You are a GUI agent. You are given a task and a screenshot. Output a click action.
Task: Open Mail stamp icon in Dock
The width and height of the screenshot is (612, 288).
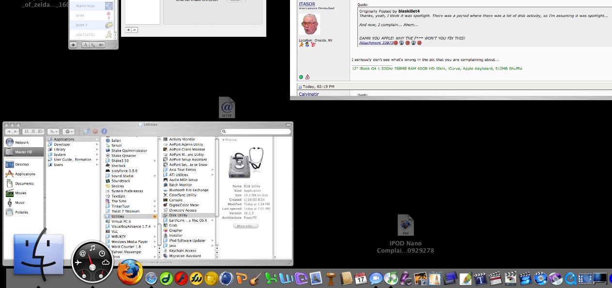coord(316,278)
